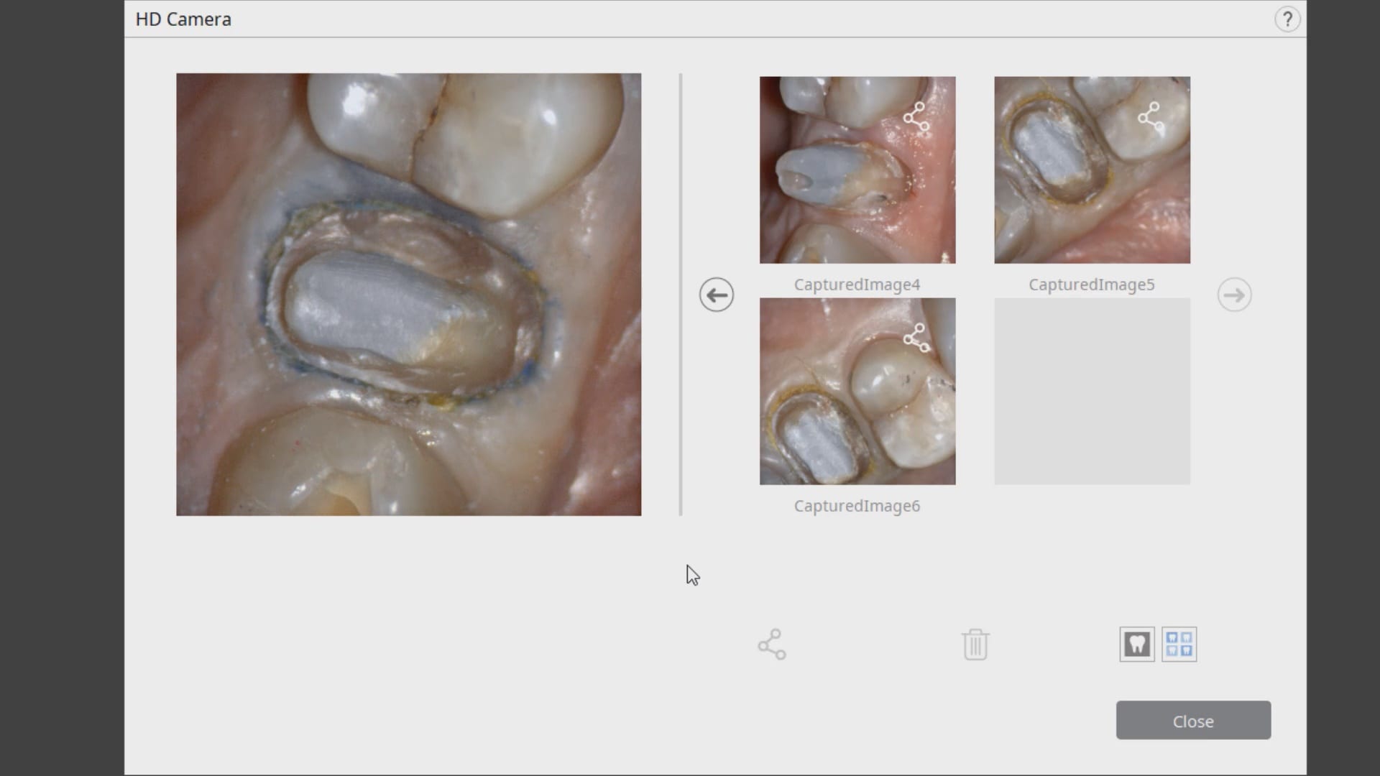Screen dimensions: 1380x776
Task: Go to next page of captured images
Action: (x=1234, y=295)
